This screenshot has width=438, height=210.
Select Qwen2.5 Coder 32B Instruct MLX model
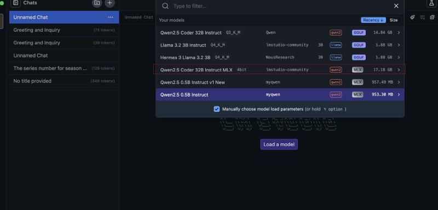(280, 70)
